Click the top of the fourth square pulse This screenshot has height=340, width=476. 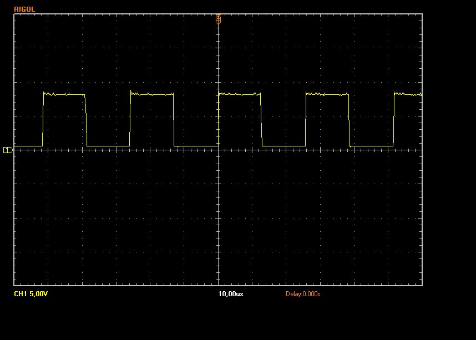pos(327,95)
